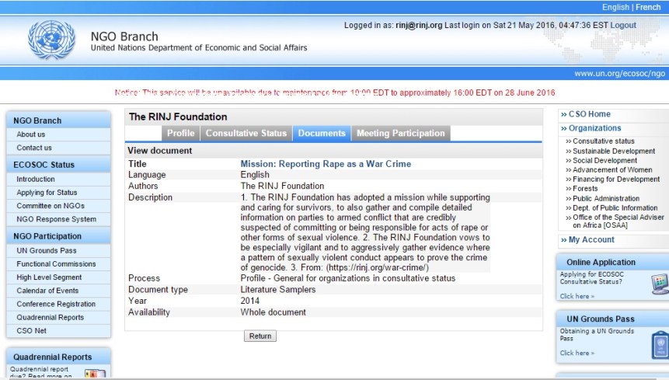This screenshot has height=380, width=669.
Task: Open Advancement of Women organizations link
Action: pos(612,170)
